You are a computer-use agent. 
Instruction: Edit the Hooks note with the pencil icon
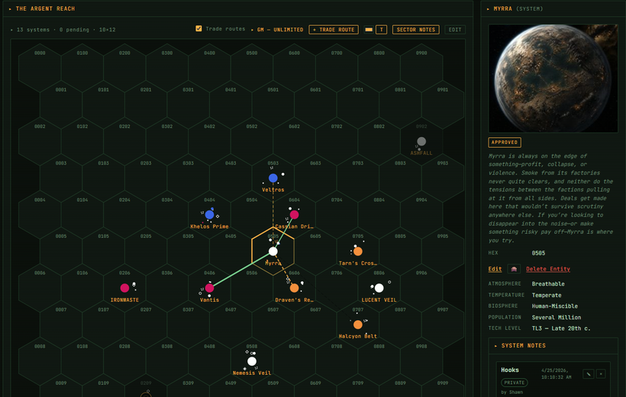click(588, 374)
